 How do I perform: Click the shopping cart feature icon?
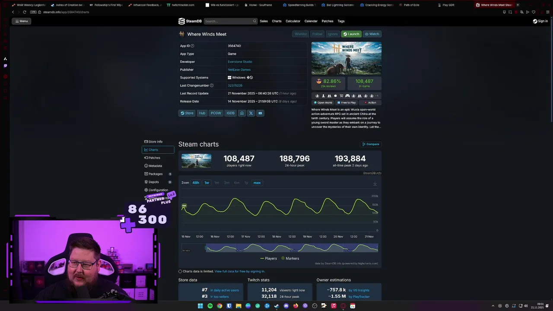[341, 96]
